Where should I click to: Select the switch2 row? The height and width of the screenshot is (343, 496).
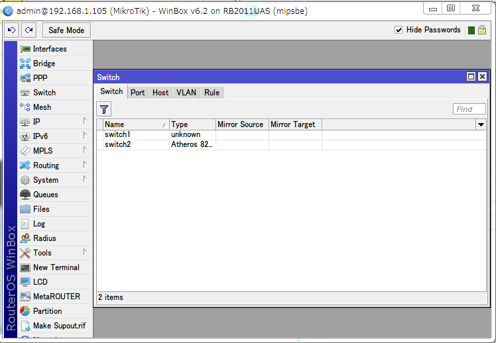coord(291,144)
